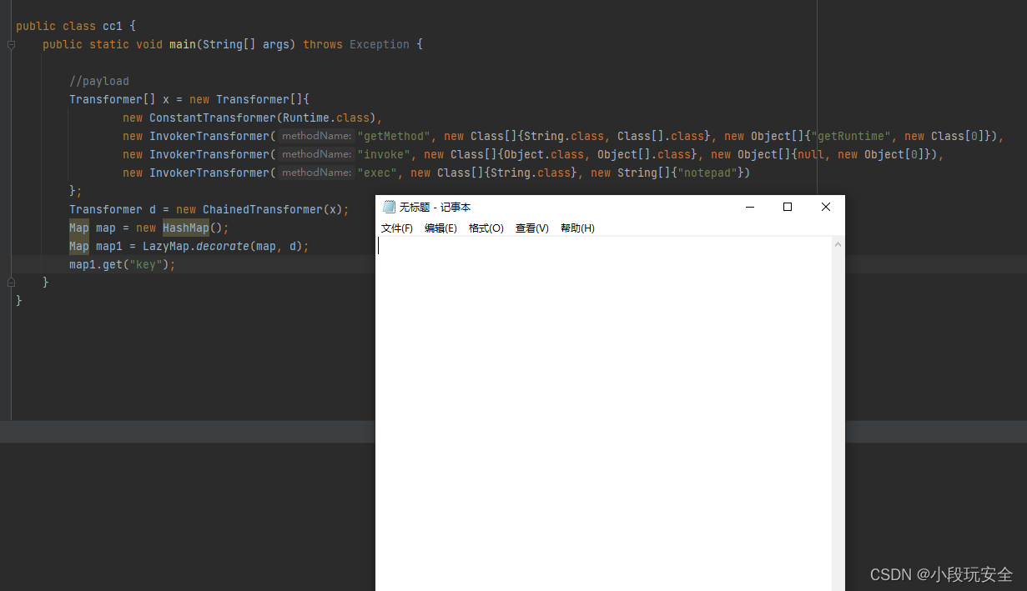Minimize the Notepad window
The image size is (1027, 591).
tap(750, 207)
